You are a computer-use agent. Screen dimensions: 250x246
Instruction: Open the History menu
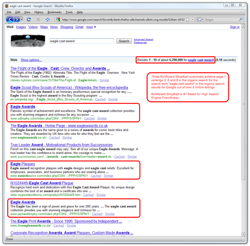tap(39, 12)
